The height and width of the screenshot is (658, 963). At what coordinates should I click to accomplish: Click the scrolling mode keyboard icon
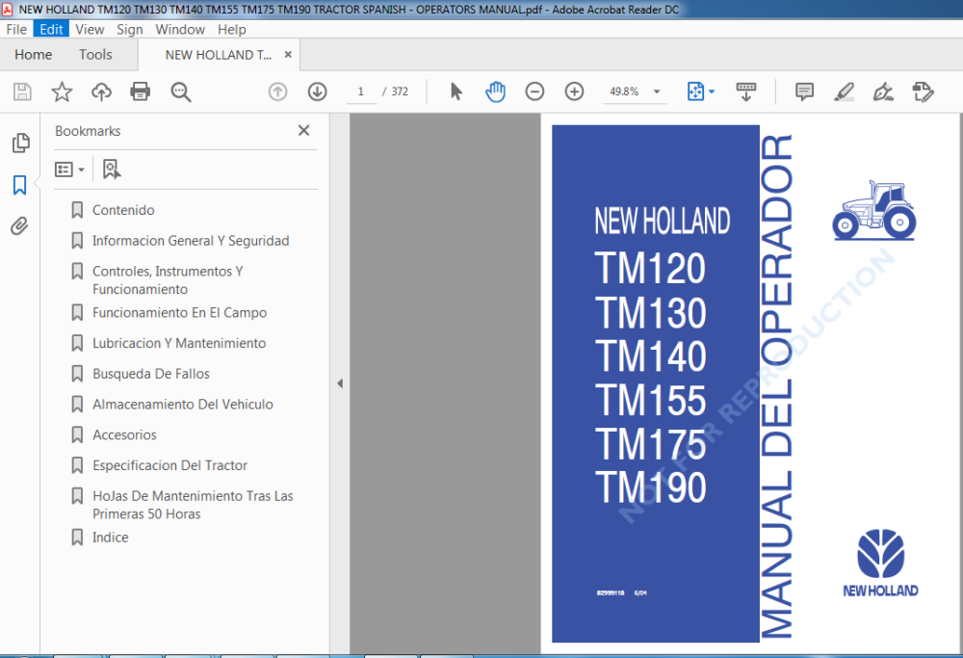tap(745, 92)
